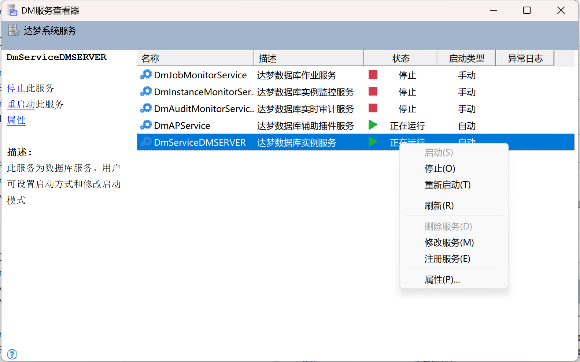580x362 pixels.
Task: Click the DmAPService gear icon
Action: (x=146, y=125)
